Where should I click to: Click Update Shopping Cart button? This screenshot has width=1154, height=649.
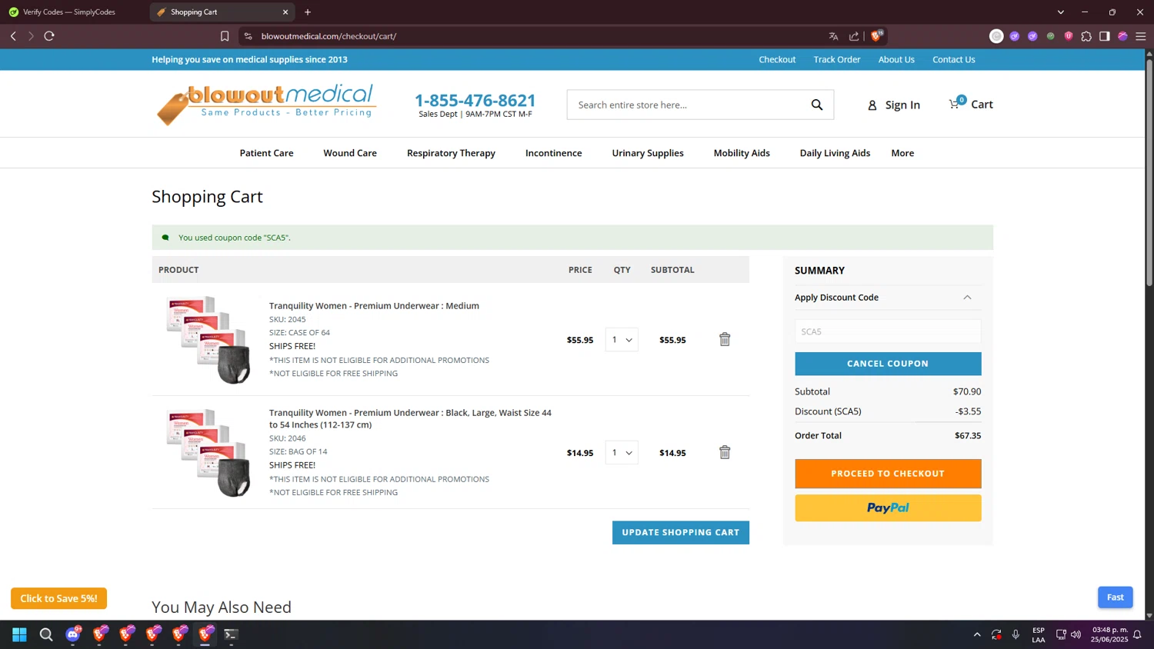pyautogui.click(x=681, y=532)
